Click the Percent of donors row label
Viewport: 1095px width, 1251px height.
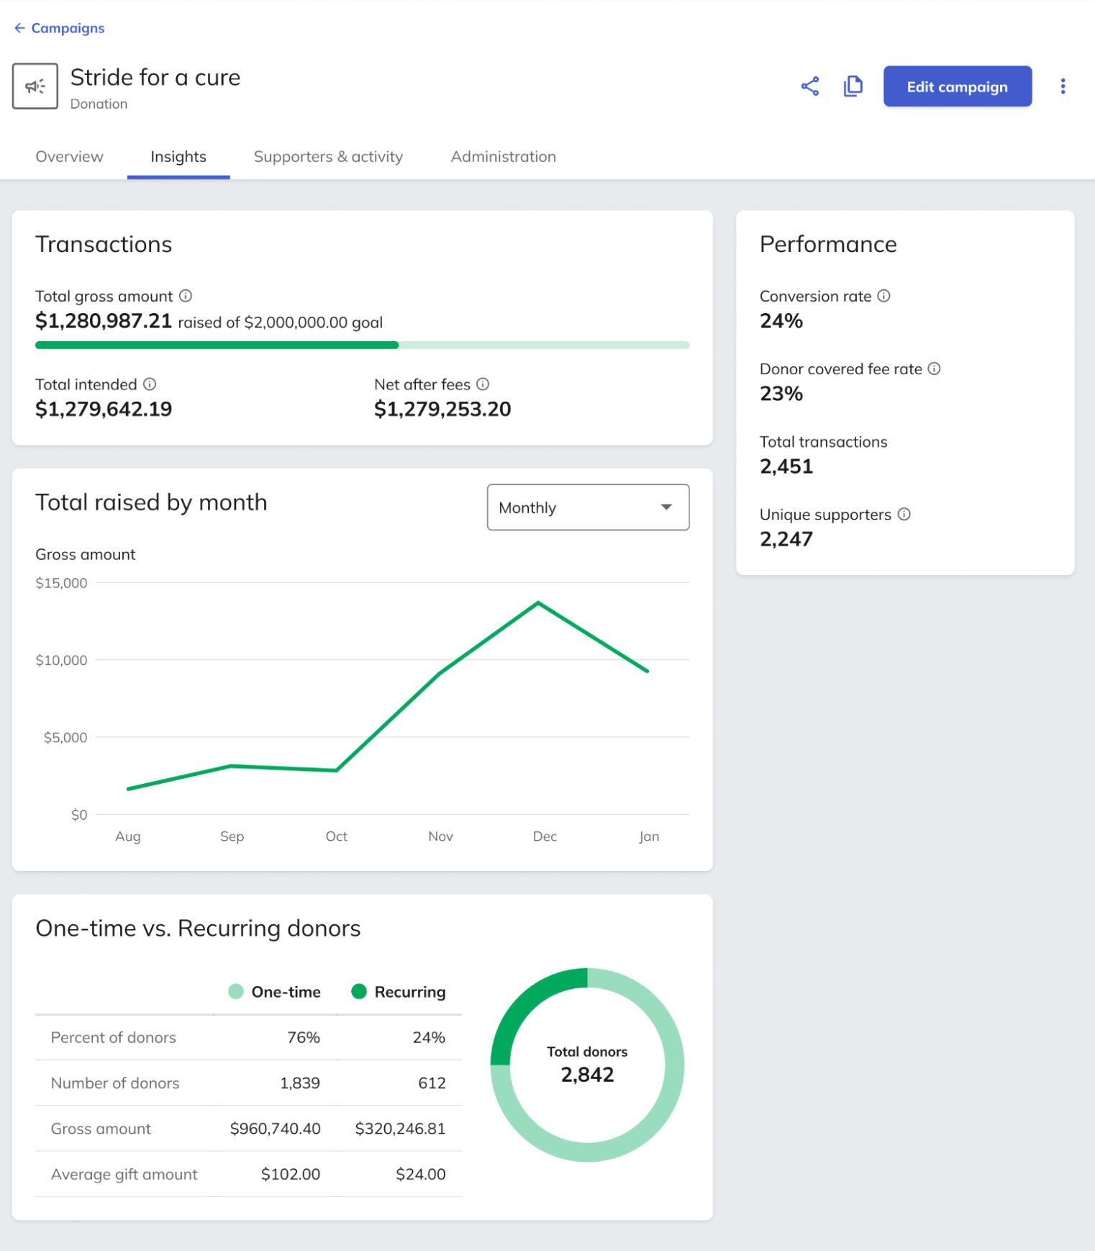[x=114, y=1037]
